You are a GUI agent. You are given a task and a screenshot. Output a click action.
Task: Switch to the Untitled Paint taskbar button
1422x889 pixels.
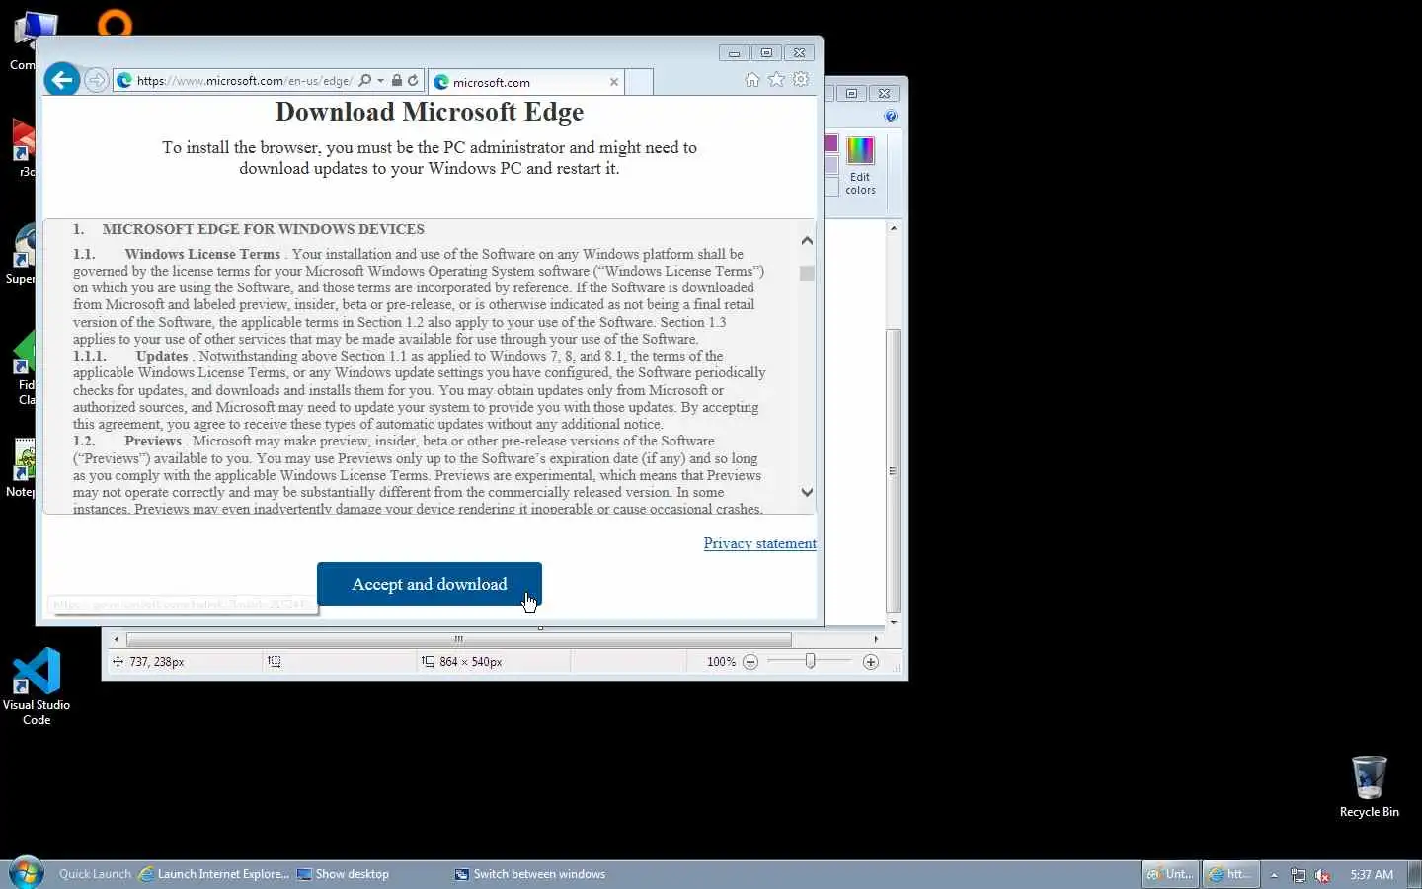(1169, 874)
